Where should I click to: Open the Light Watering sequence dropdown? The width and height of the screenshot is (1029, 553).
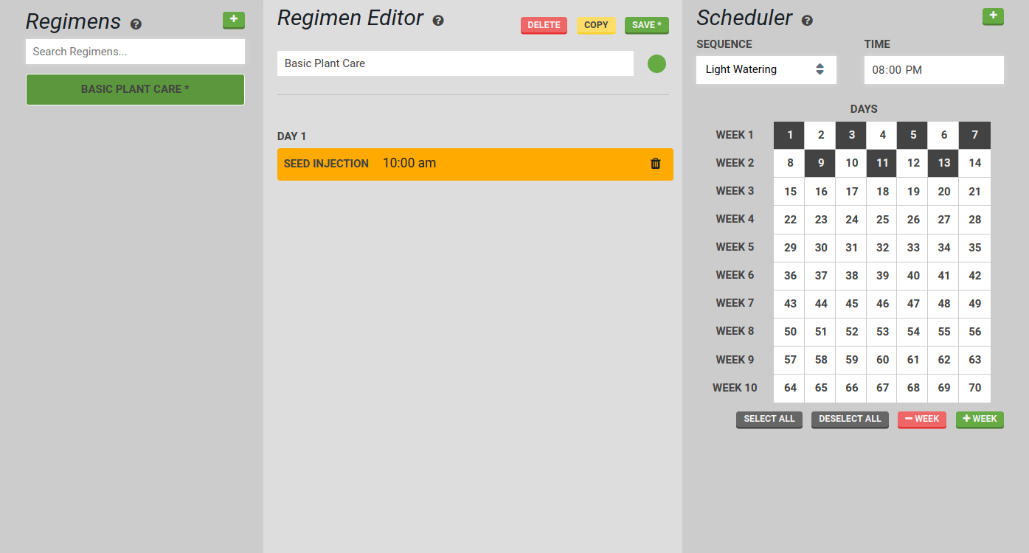[x=766, y=70]
